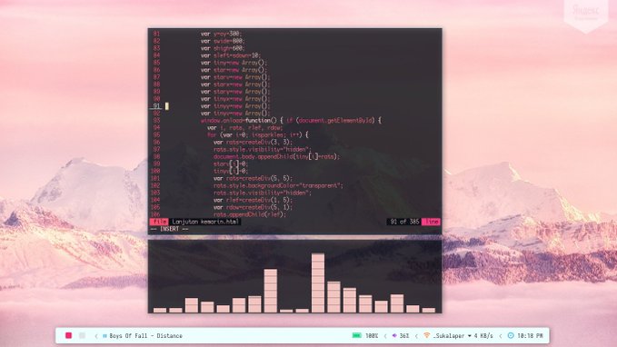
Task: Click the code 'var shigh=600;'
Action: (223, 48)
